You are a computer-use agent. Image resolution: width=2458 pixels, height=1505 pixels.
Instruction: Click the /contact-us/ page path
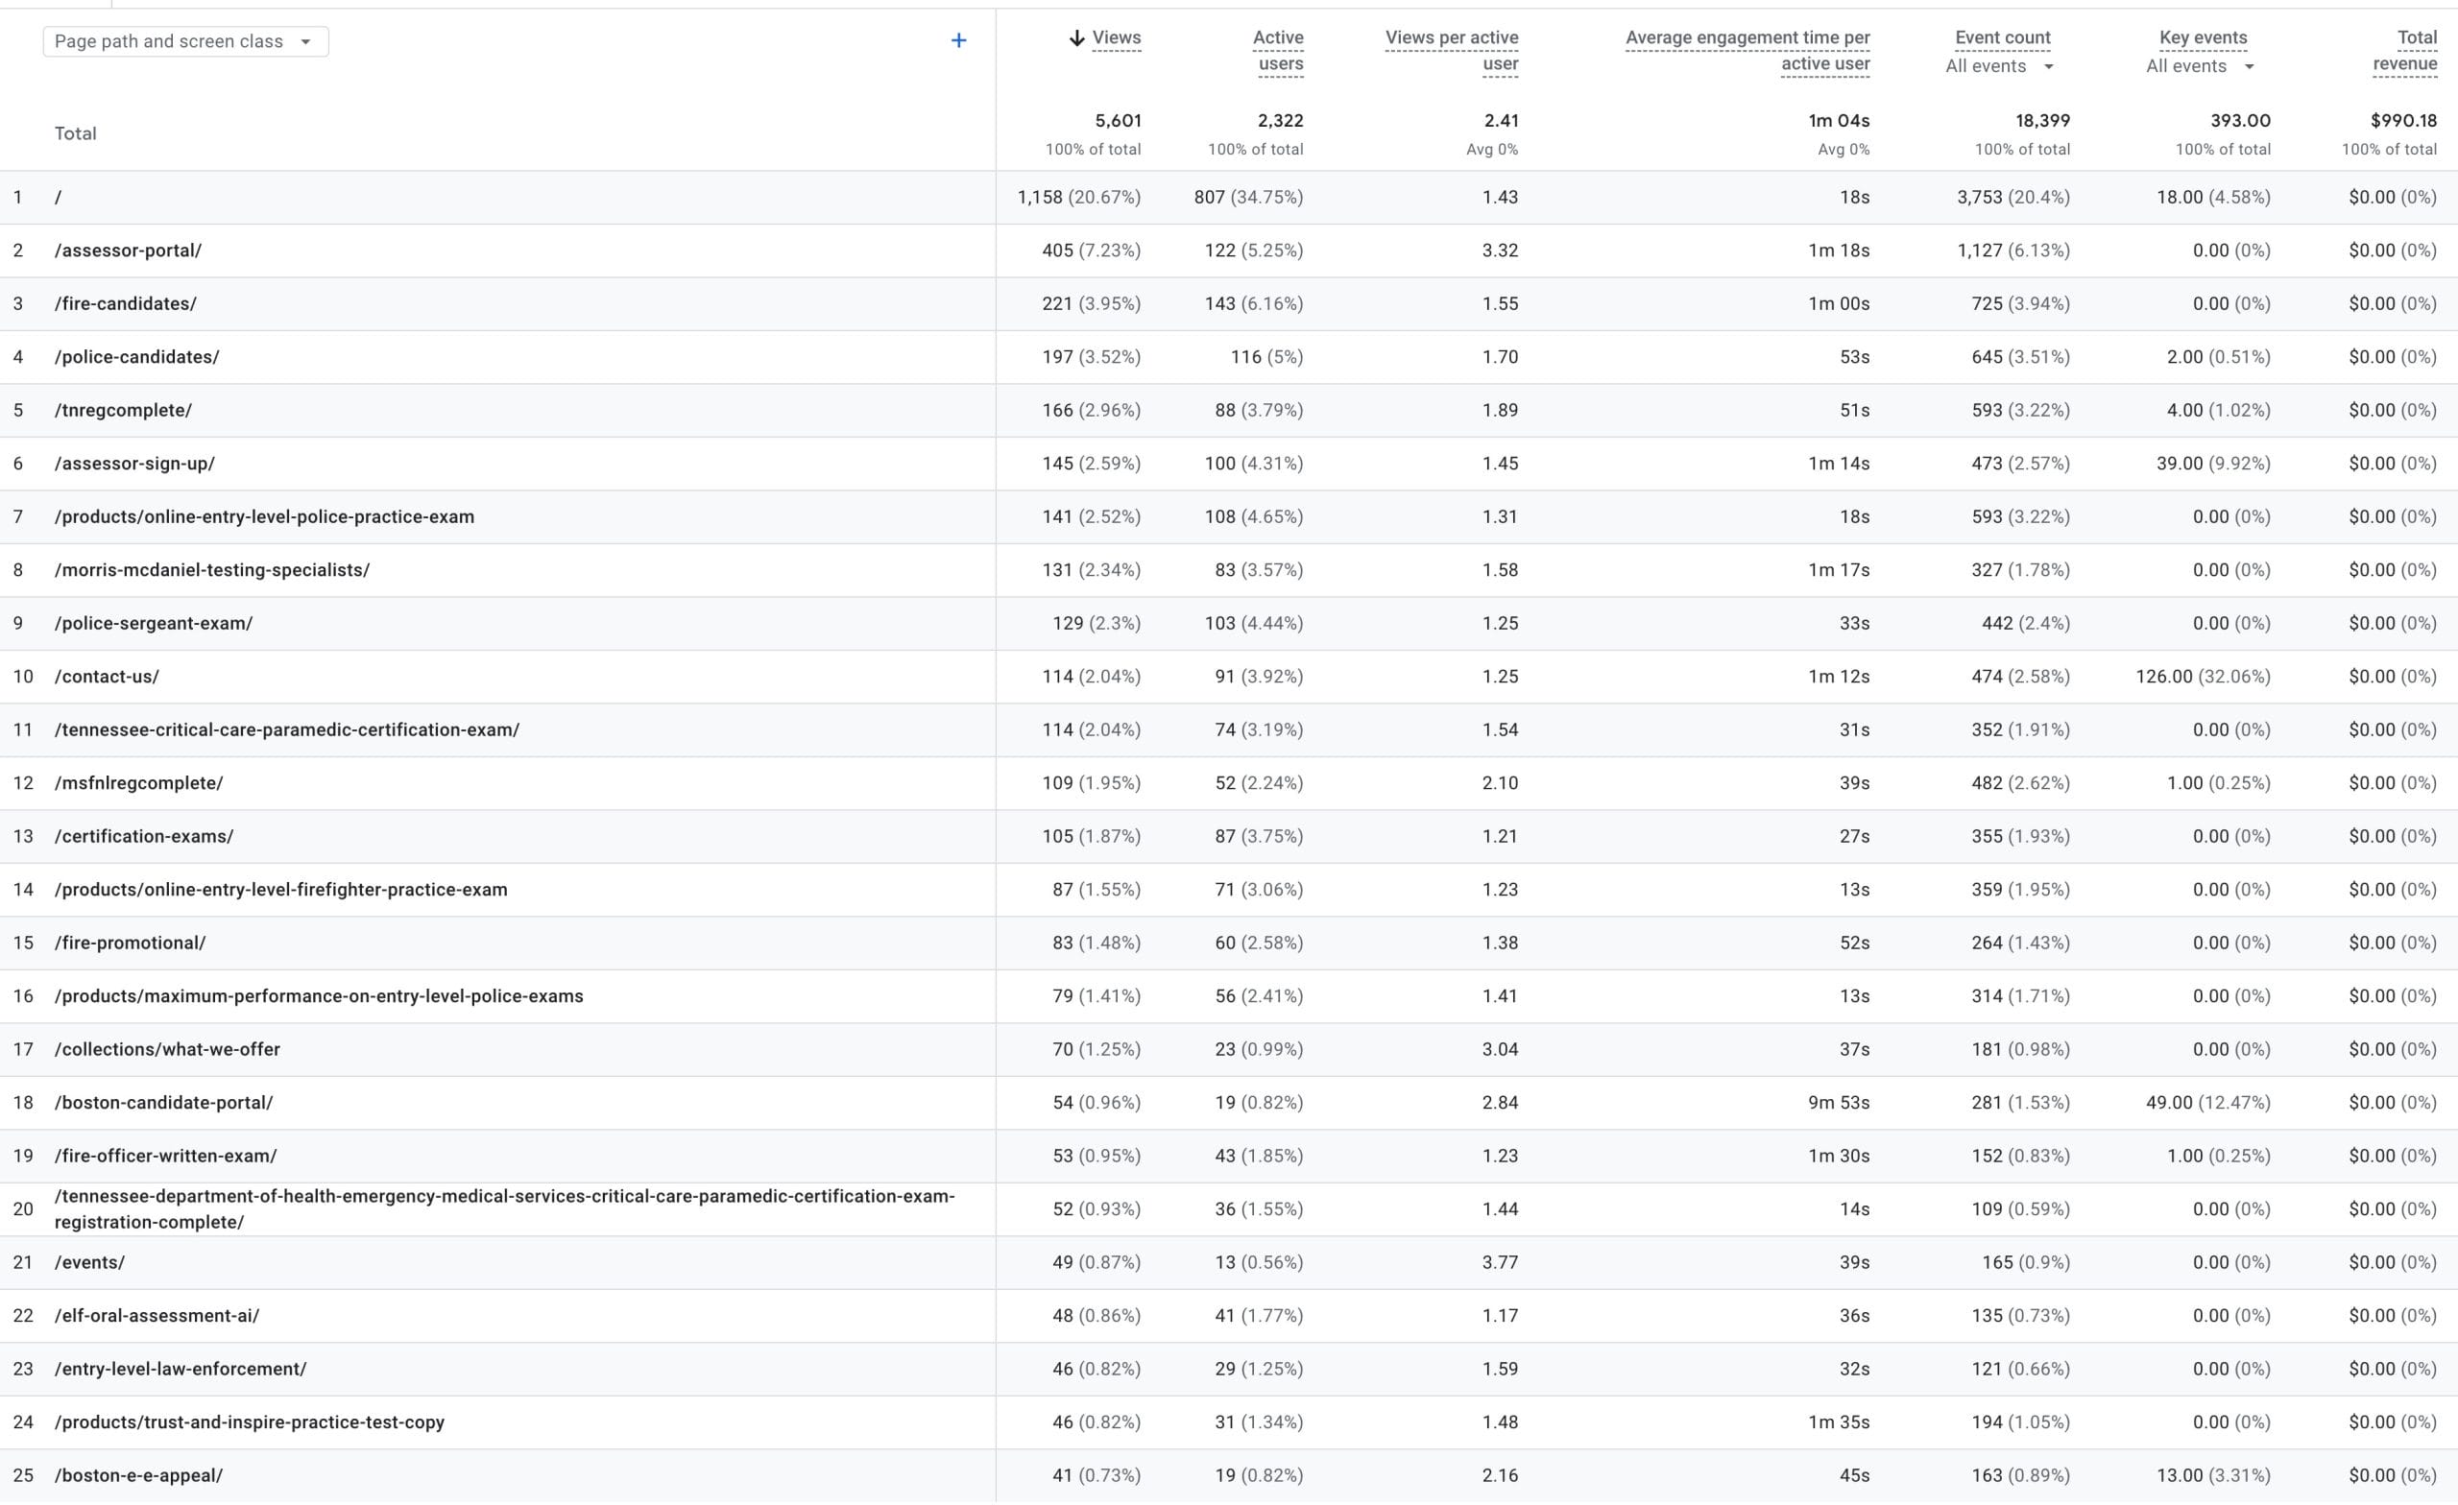click(107, 678)
